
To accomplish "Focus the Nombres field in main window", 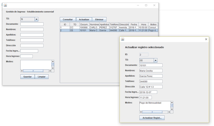I will [x=32, y=30].
